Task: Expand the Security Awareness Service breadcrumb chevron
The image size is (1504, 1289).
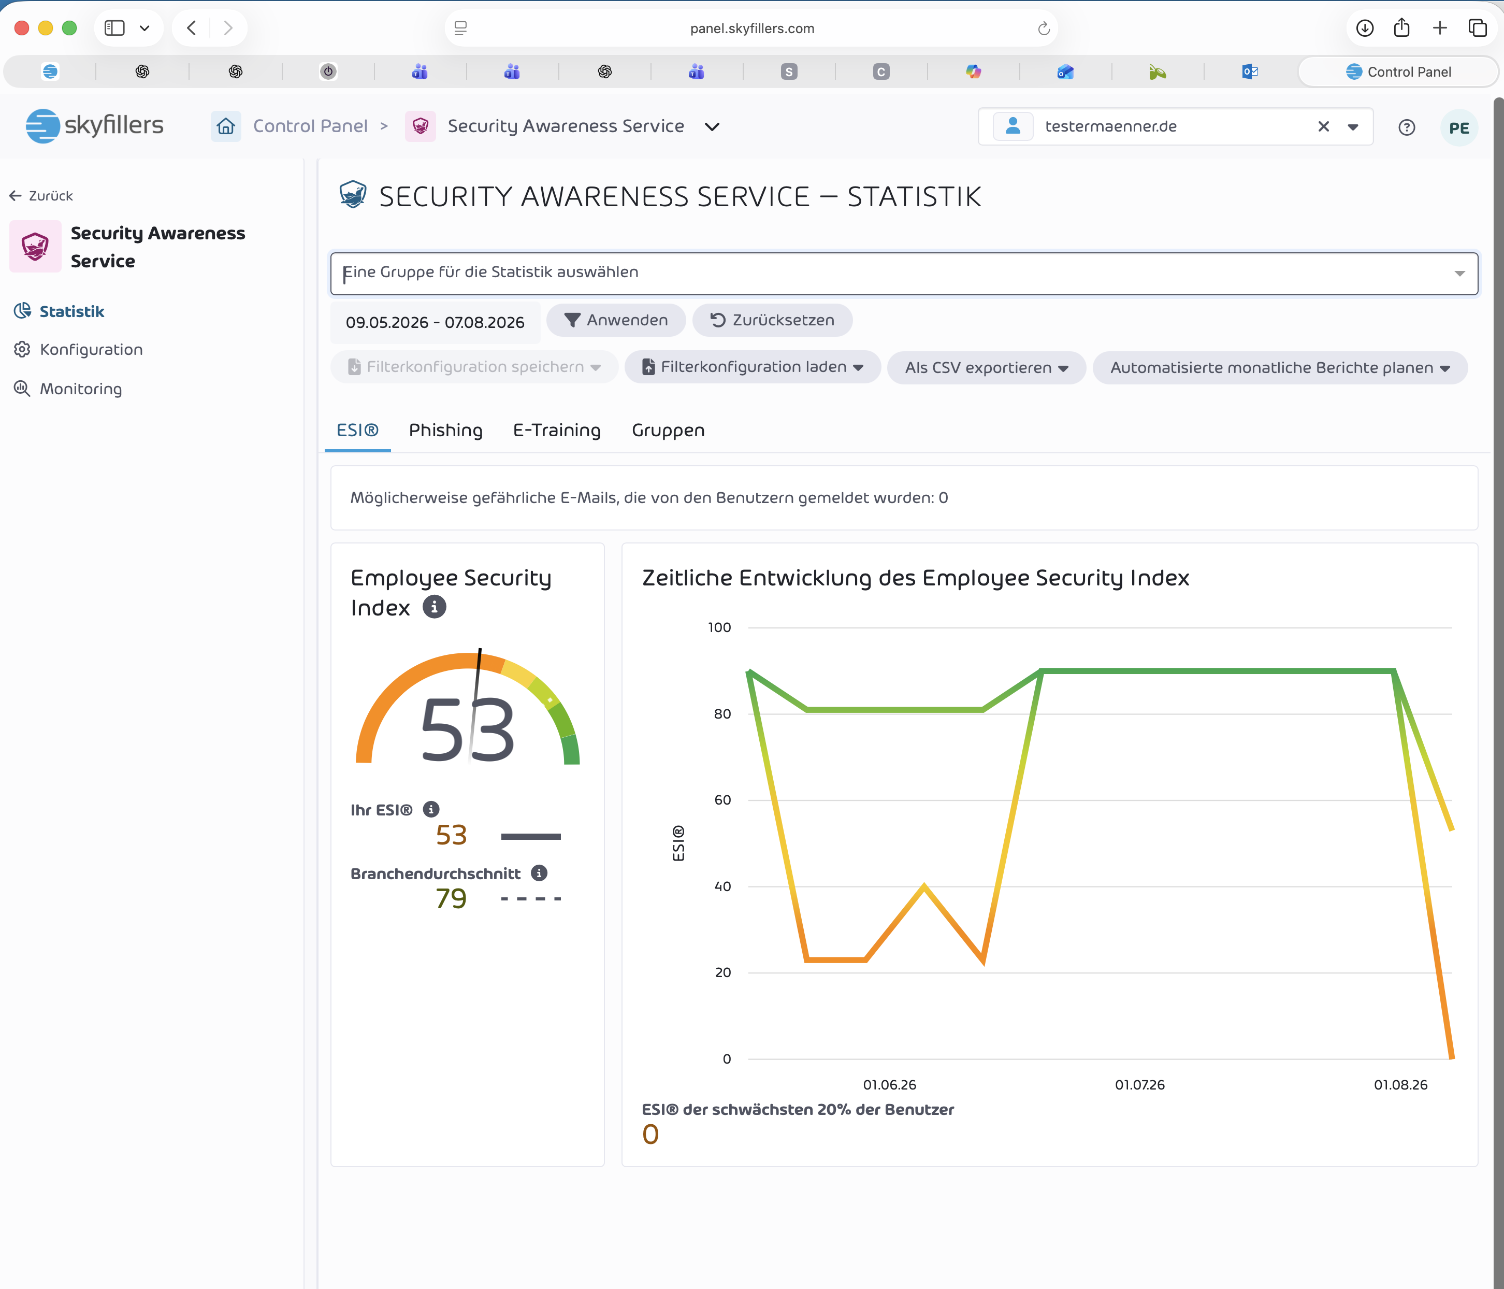Action: pyautogui.click(x=712, y=127)
